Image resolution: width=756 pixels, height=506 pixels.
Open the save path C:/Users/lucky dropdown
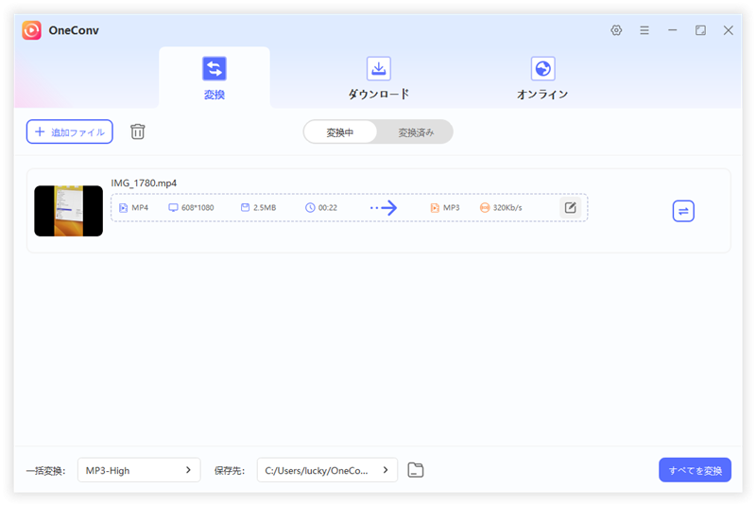(x=327, y=470)
